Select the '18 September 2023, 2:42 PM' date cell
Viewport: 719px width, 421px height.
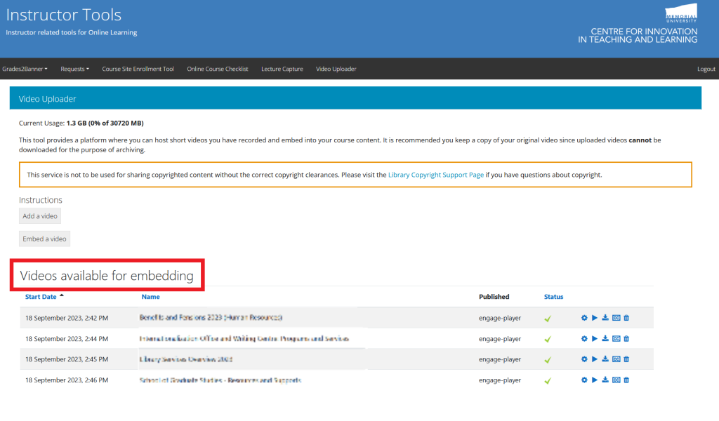pyautogui.click(x=67, y=318)
